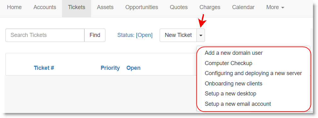Viewport: 318px width, 118px height.
Task: Open the Calendar tab
Action: pyautogui.click(x=243, y=7)
